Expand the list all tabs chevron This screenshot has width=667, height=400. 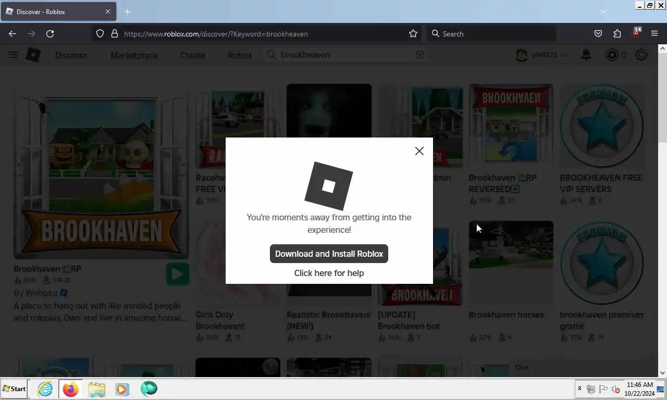click(x=603, y=11)
